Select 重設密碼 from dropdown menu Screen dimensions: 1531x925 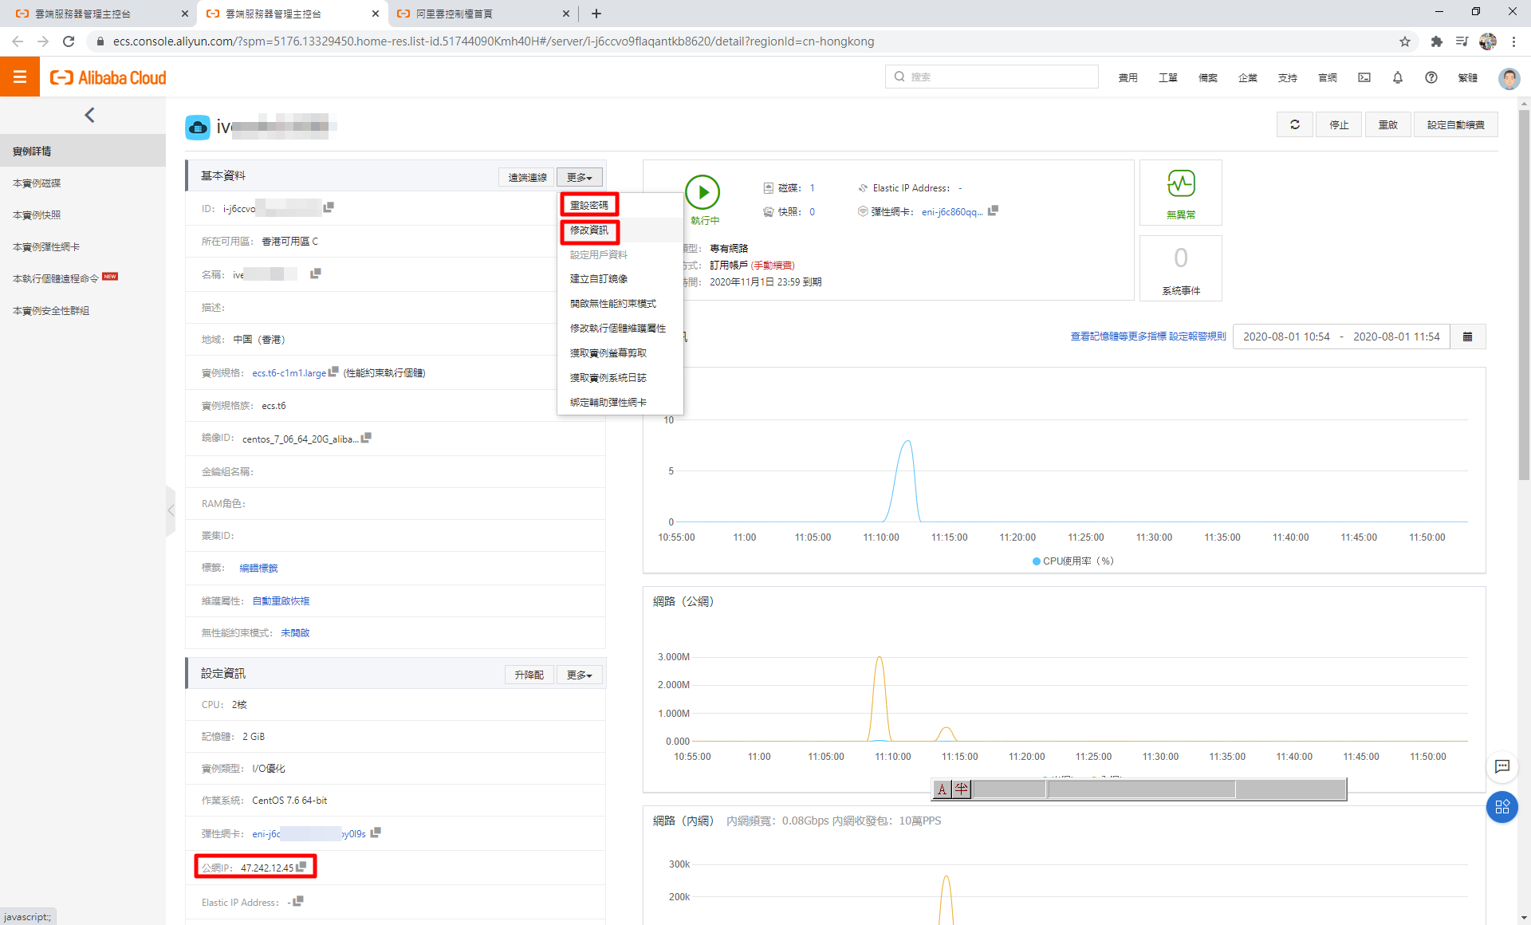tap(589, 205)
